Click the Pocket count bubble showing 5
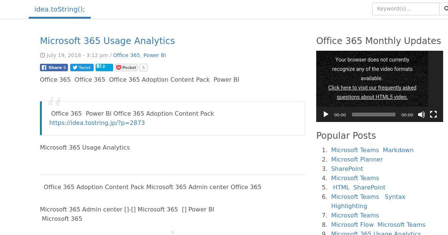The image size is (448, 235). click(143, 68)
